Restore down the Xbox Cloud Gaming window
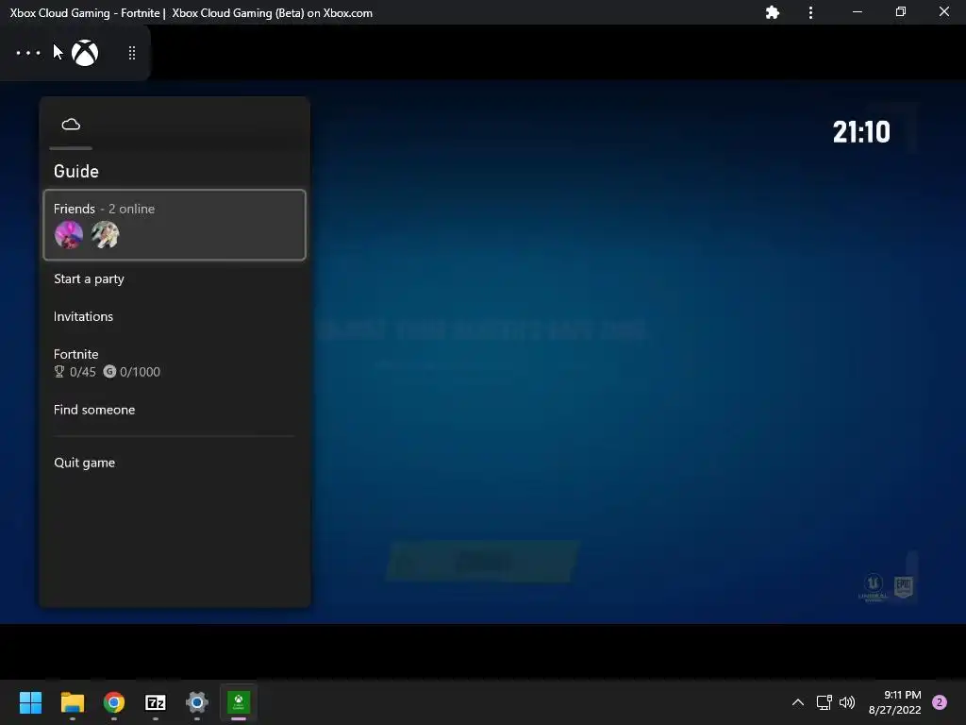The image size is (966, 725). coord(901,12)
